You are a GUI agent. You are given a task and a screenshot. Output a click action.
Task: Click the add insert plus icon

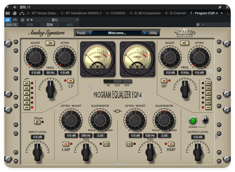pos(15,7)
